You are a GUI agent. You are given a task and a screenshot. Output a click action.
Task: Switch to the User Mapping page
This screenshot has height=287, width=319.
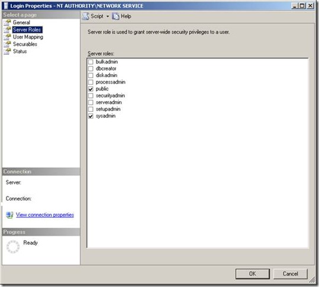point(28,37)
